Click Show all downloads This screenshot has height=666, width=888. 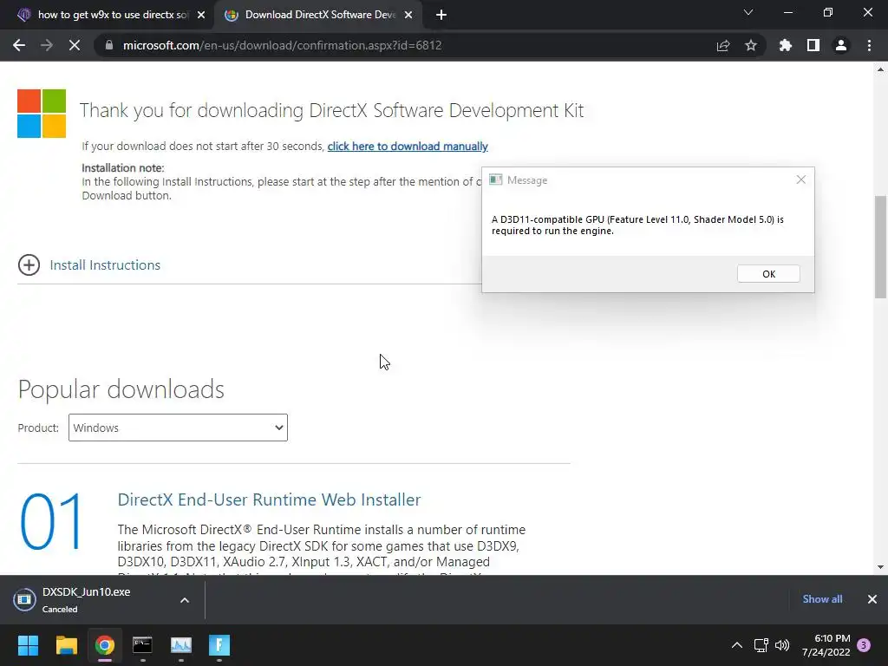pos(822,599)
